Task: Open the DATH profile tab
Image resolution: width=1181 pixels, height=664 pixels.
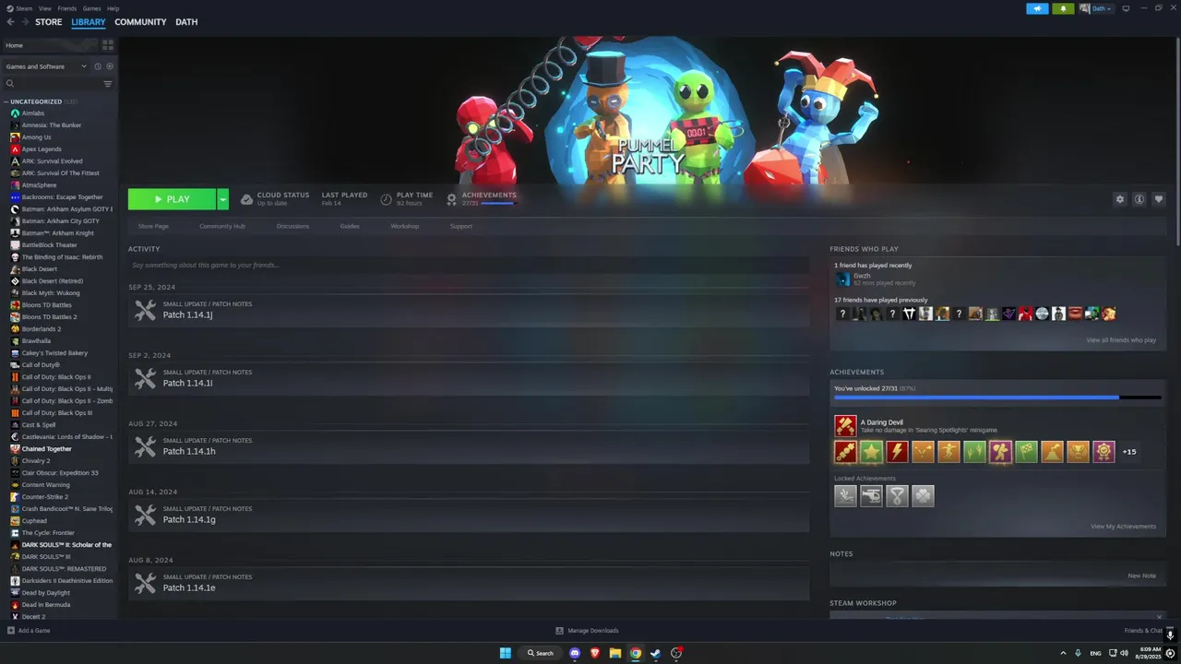Action: tap(186, 22)
